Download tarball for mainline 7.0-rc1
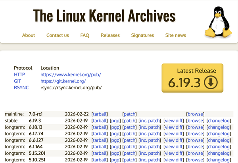Screen dimensions: 238x163 tap(100, 114)
